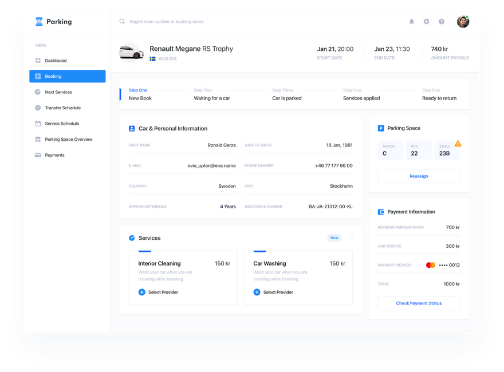Image resolution: width=504 pixels, height=372 pixels.
Task: Click the search magnifier icon
Action: pos(122,22)
